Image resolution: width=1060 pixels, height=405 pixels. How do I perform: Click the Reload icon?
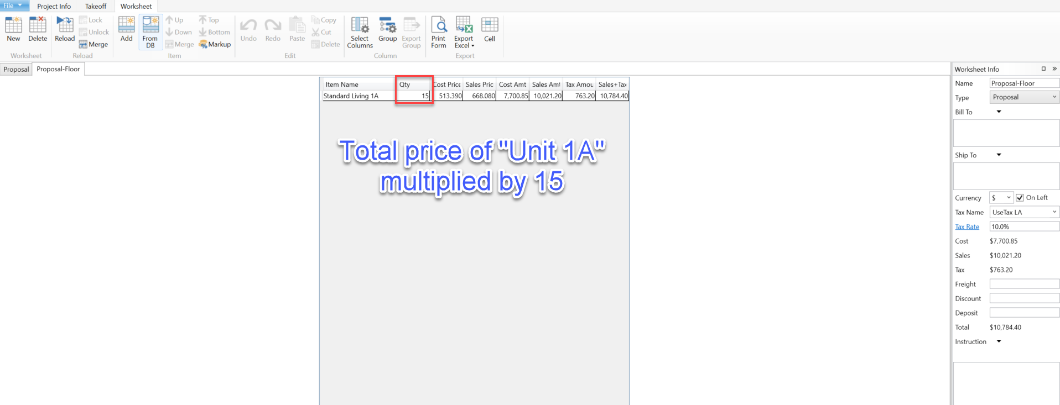pos(65,29)
